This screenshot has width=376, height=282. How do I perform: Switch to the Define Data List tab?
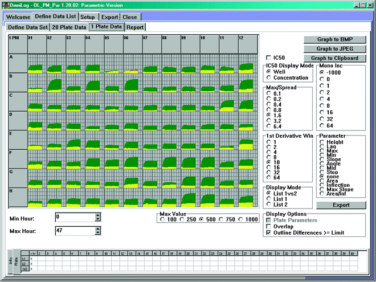[55, 17]
